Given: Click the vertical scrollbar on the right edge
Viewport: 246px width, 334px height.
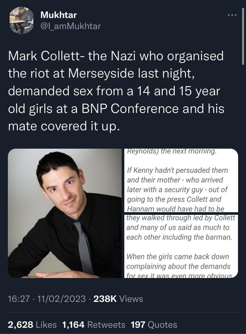Looking at the screenshot, I should [243, 36].
